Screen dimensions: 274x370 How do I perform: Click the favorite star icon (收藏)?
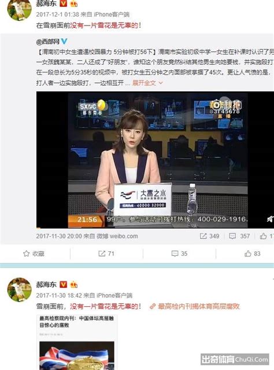27,254
